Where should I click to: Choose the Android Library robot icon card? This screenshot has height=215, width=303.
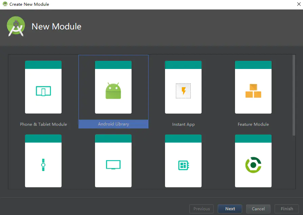click(113, 87)
